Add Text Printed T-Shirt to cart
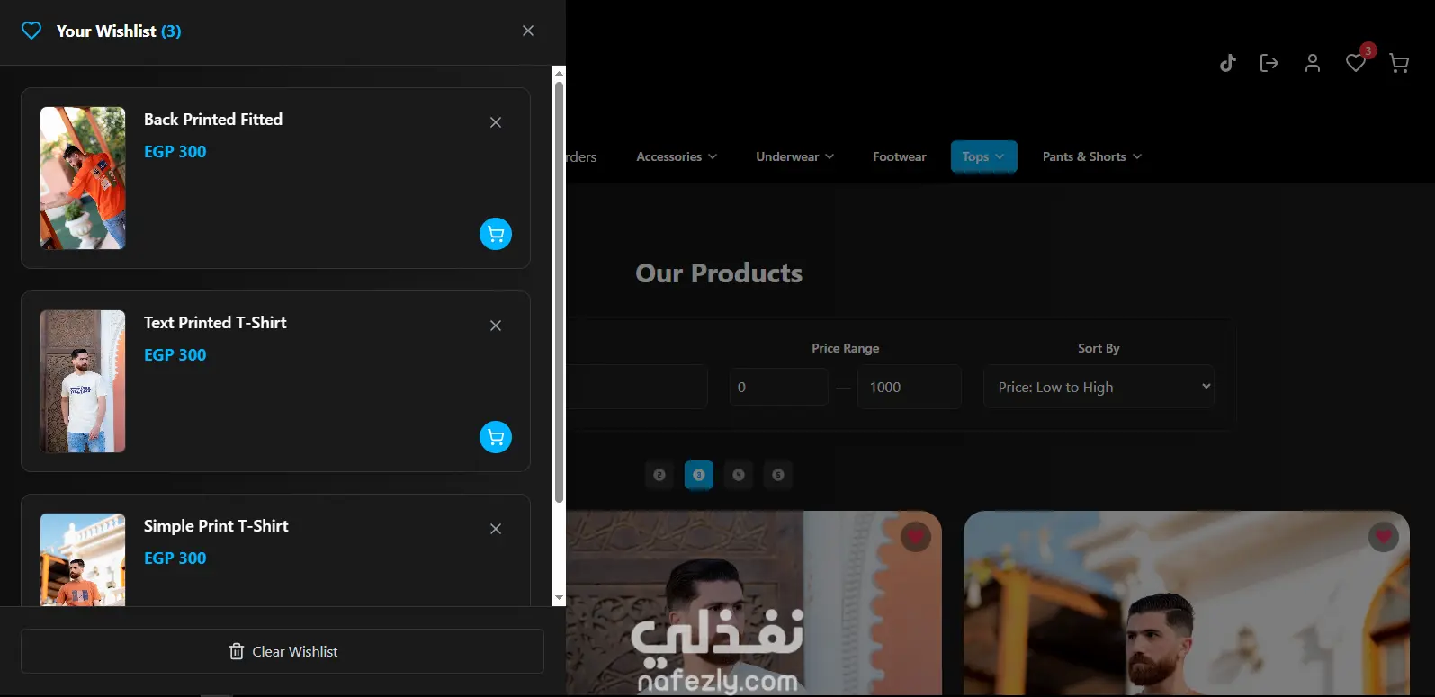Screen dimensions: 1435x697 coord(496,437)
